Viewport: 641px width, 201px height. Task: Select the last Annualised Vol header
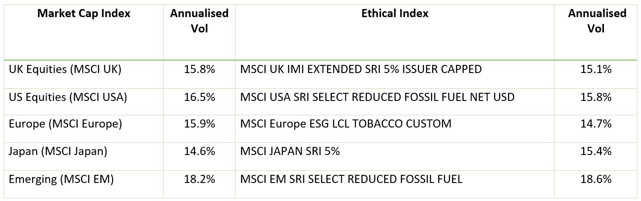(x=597, y=21)
